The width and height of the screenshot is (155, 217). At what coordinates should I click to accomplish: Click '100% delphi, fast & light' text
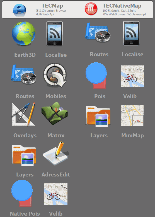click(x=119, y=11)
